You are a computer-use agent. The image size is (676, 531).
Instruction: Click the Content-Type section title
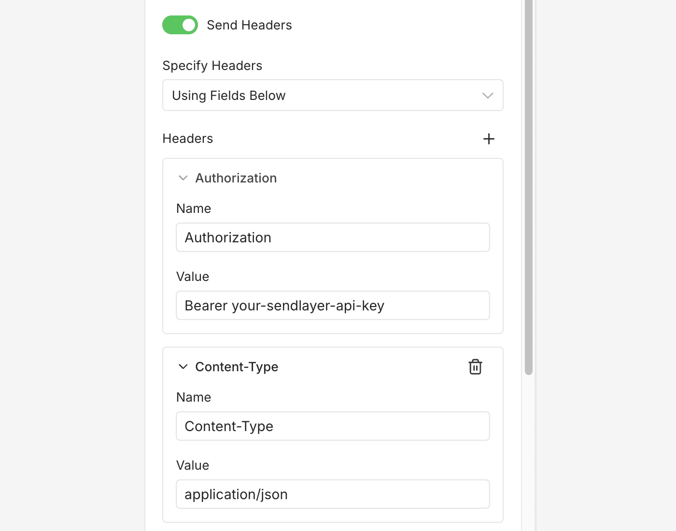237,367
